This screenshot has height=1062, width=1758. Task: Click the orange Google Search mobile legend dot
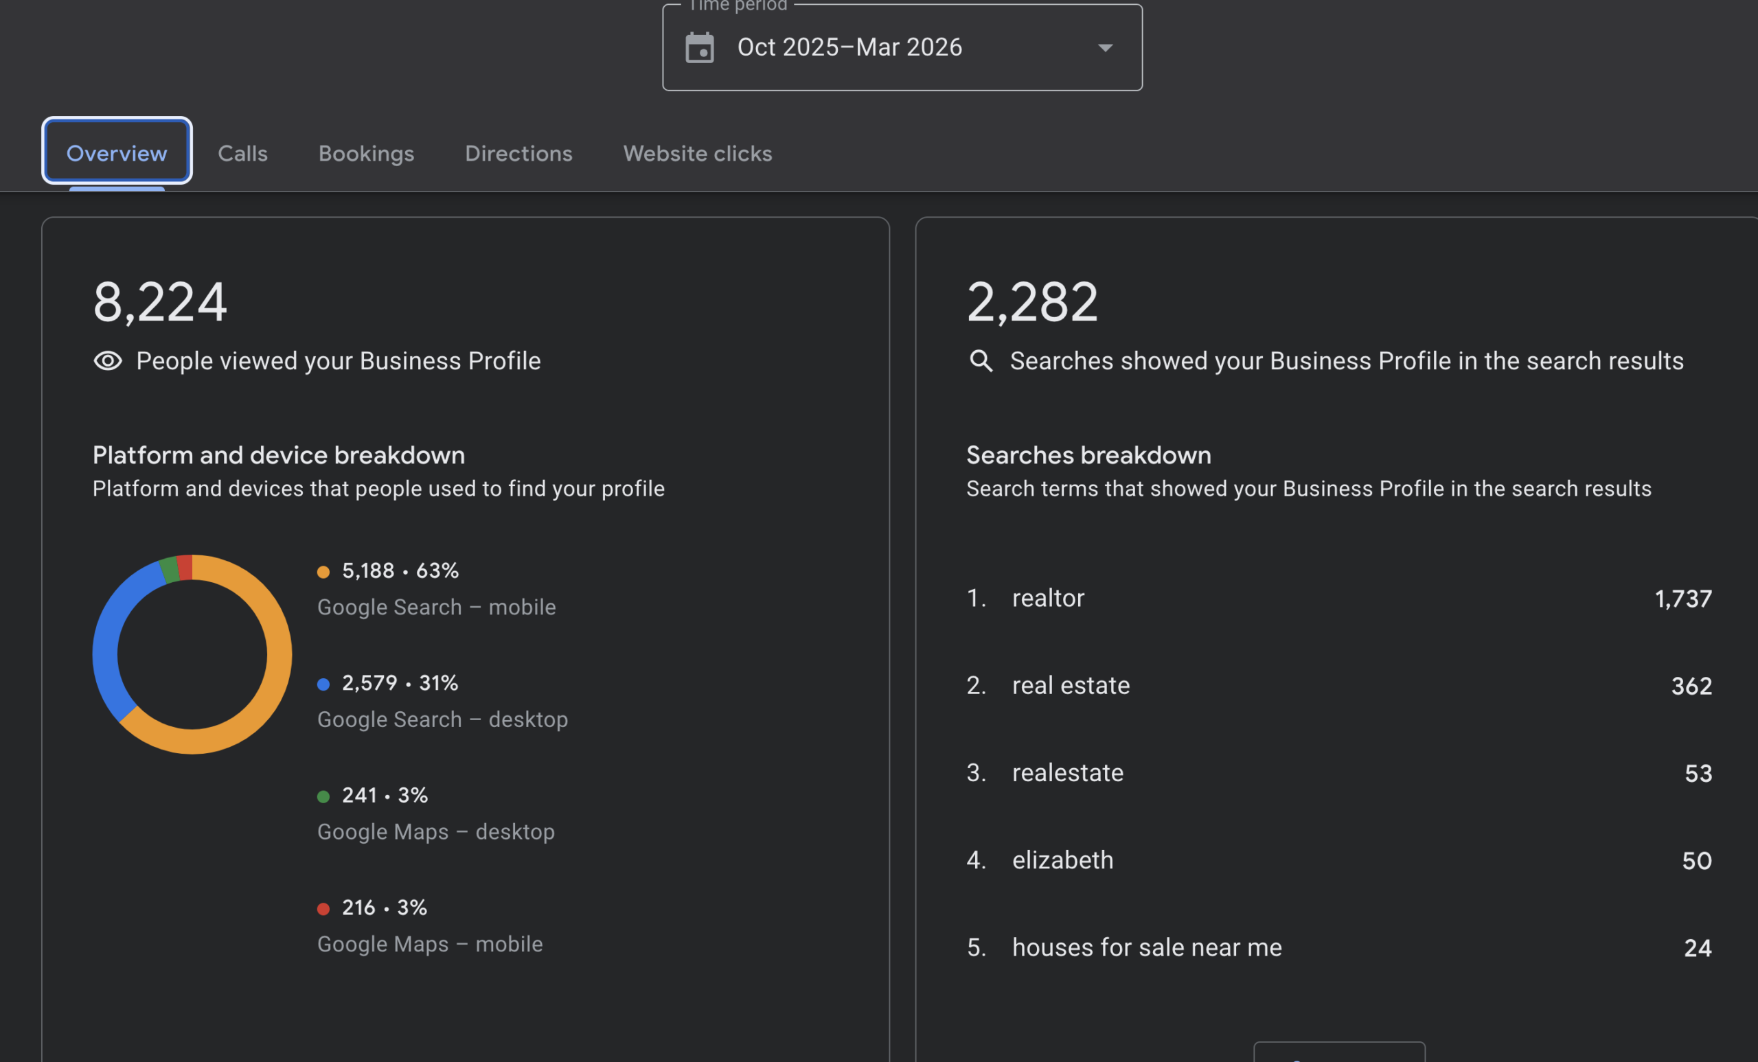point(323,571)
